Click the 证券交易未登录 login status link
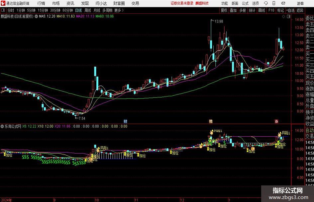The image size is (314, 202). [182, 3]
